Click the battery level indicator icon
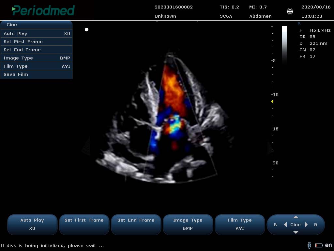This screenshot has width=334, height=251. pos(319,245)
